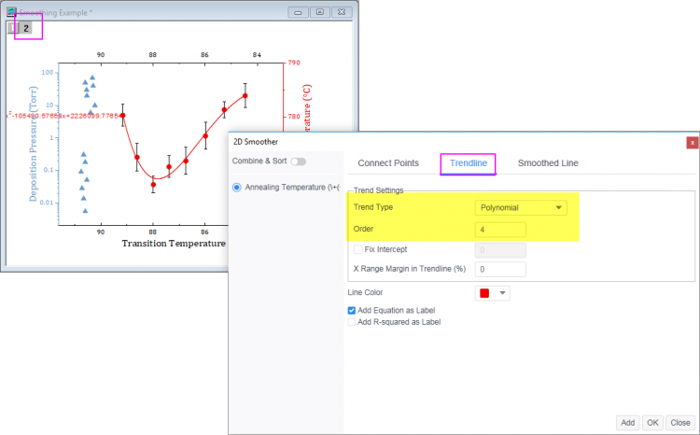This screenshot has height=435, width=700.
Task: Check Add R-squared as Label
Action: pos(352,322)
